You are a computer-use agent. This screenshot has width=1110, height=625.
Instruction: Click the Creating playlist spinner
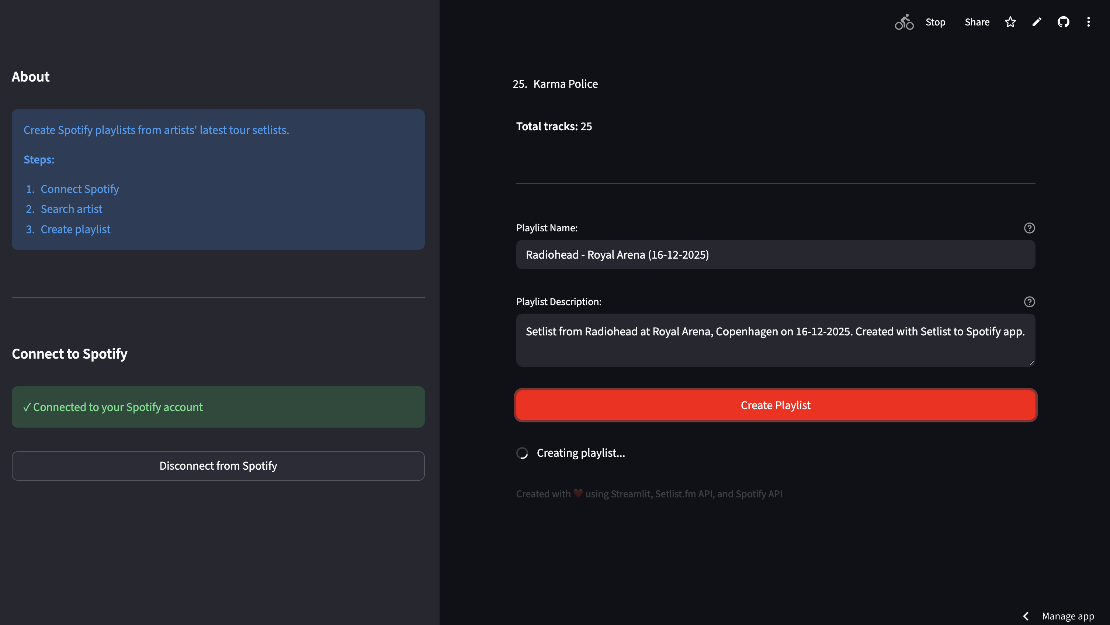click(x=522, y=453)
